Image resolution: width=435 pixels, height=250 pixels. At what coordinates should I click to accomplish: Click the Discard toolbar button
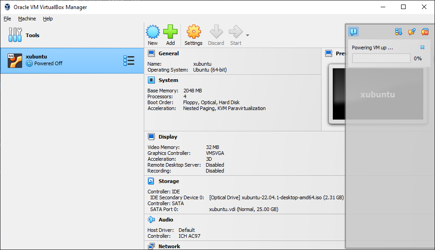[216, 35]
